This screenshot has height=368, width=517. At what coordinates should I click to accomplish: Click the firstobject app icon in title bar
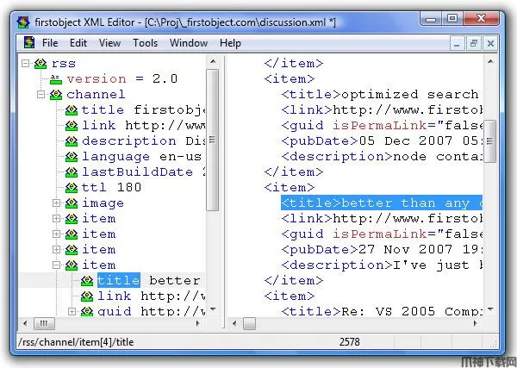pyautogui.click(x=23, y=22)
